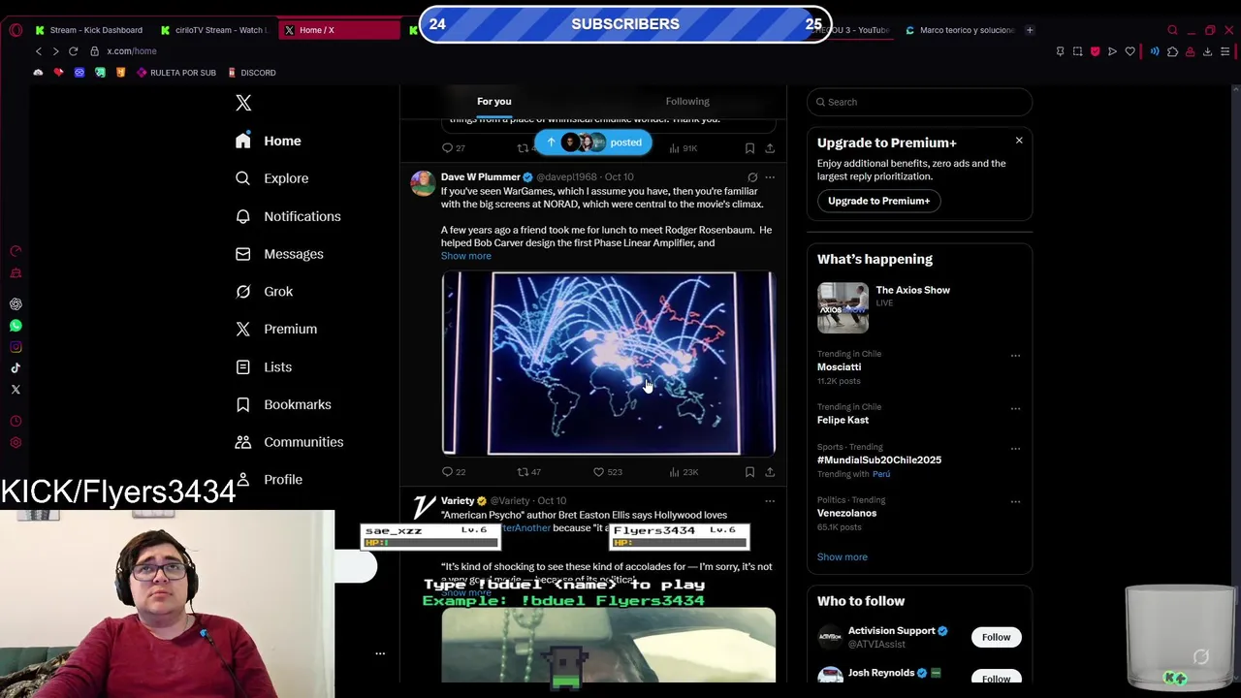
Task: Open more menu on Variety's post
Action: click(x=770, y=501)
